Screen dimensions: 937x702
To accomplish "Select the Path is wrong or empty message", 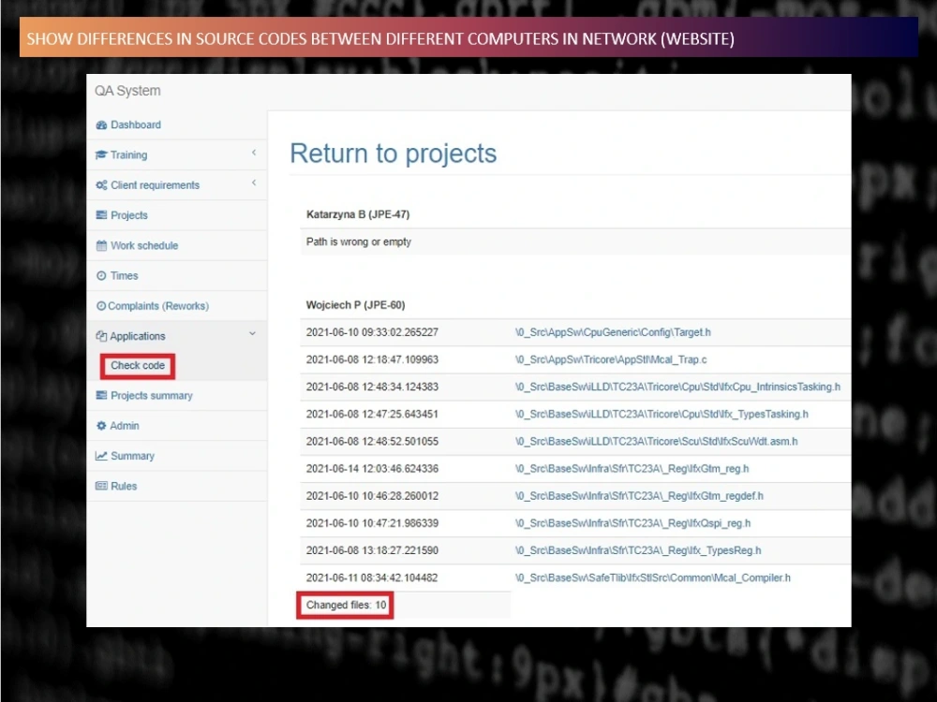I will click(x=359, y=241).
